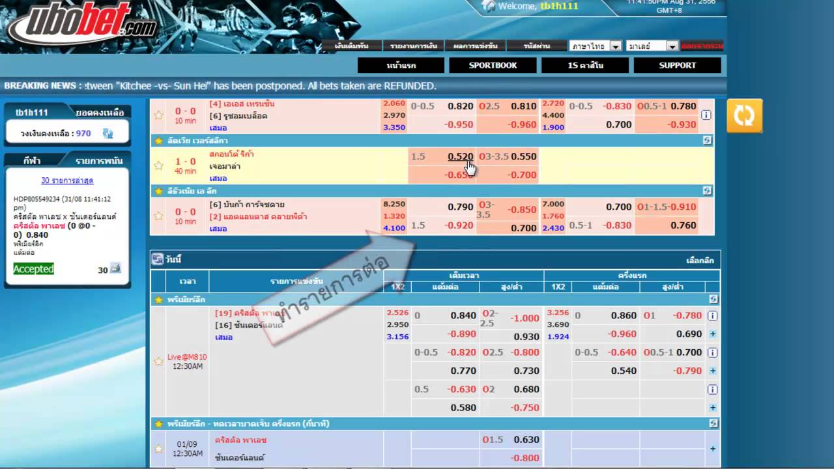This screenshot has width=834, height=469.
Task: Select 1X2 odds 2.526 for คริสตัล พาเลซ
Action: [x=397, y=313]
